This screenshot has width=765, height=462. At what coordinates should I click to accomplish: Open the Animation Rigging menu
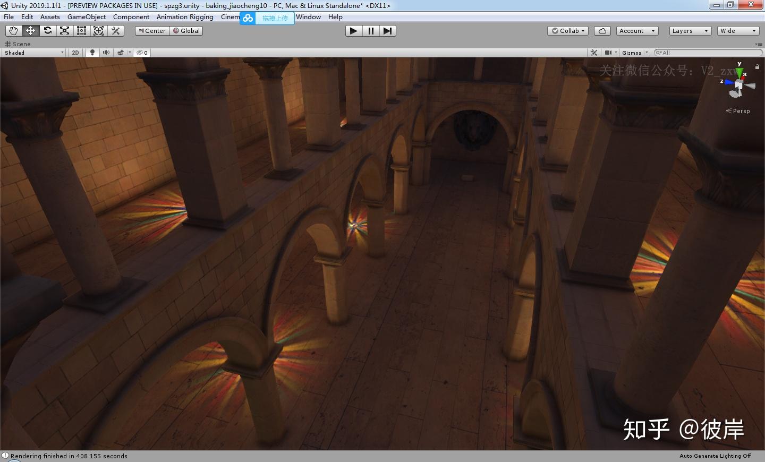(185, 17)
